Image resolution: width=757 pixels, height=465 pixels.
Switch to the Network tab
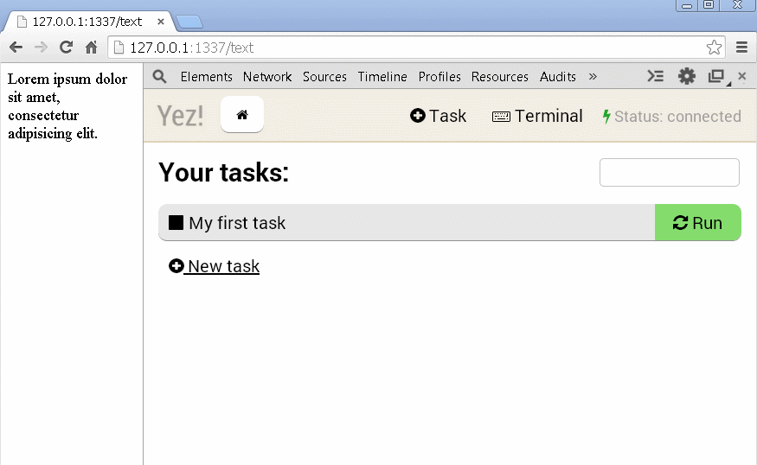[x=267, y=77]
